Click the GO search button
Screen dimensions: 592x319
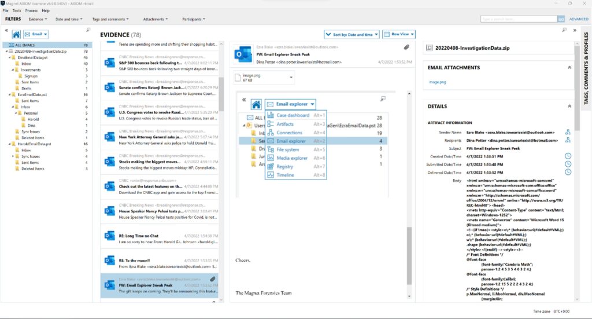point(561,19)
